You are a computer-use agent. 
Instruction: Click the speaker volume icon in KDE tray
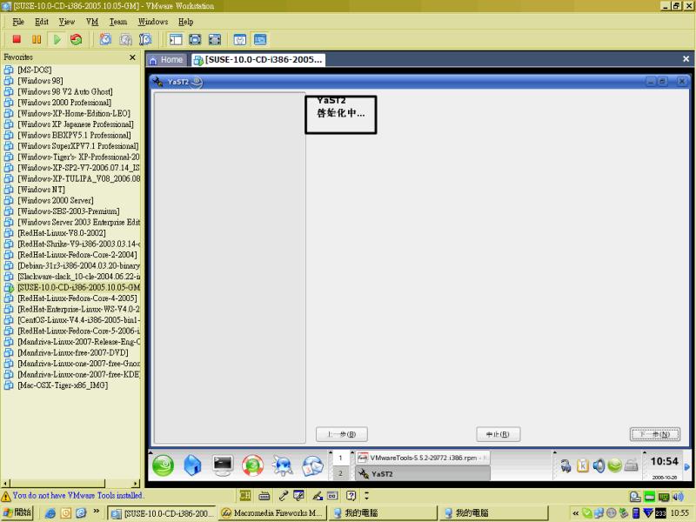pyautogui.click(x=599, y=465)
